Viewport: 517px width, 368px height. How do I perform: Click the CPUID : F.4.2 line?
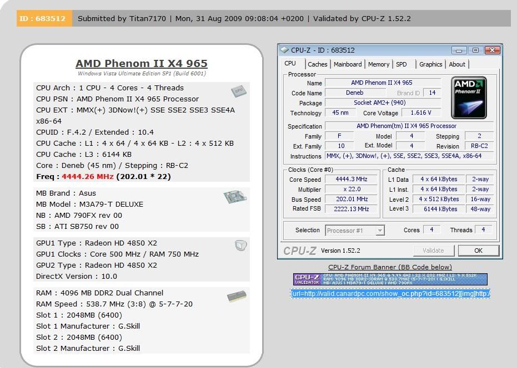pos(95,132)
